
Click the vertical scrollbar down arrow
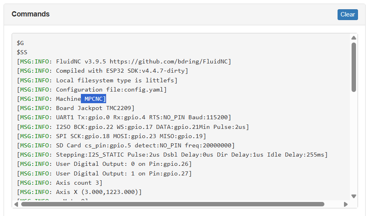(354, 196)
